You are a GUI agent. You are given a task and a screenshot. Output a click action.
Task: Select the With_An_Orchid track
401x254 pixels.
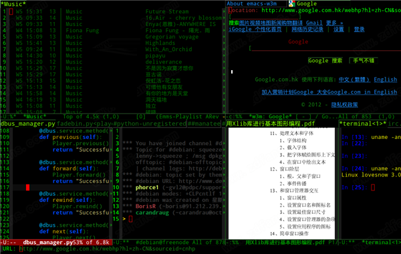click(168, 49)
